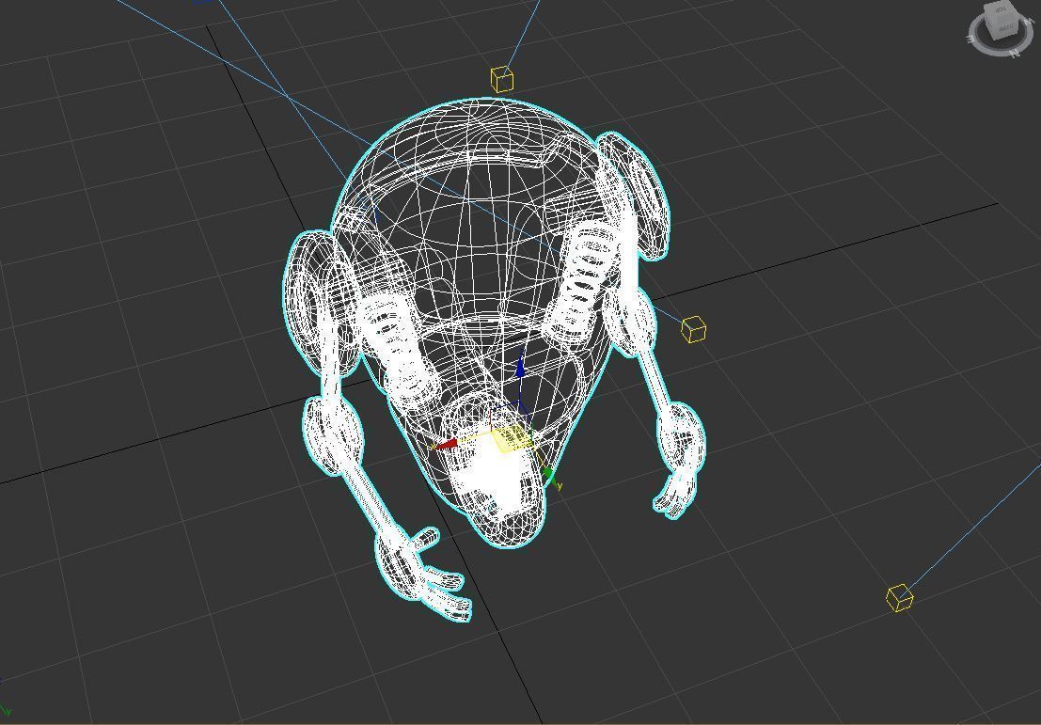Select the dummy helper above the robot's head

tap(502, 78)
